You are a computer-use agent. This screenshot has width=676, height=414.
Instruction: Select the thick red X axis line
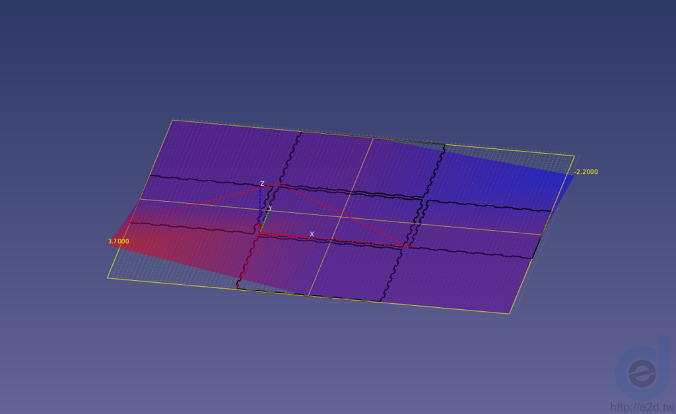coord(332,240)
